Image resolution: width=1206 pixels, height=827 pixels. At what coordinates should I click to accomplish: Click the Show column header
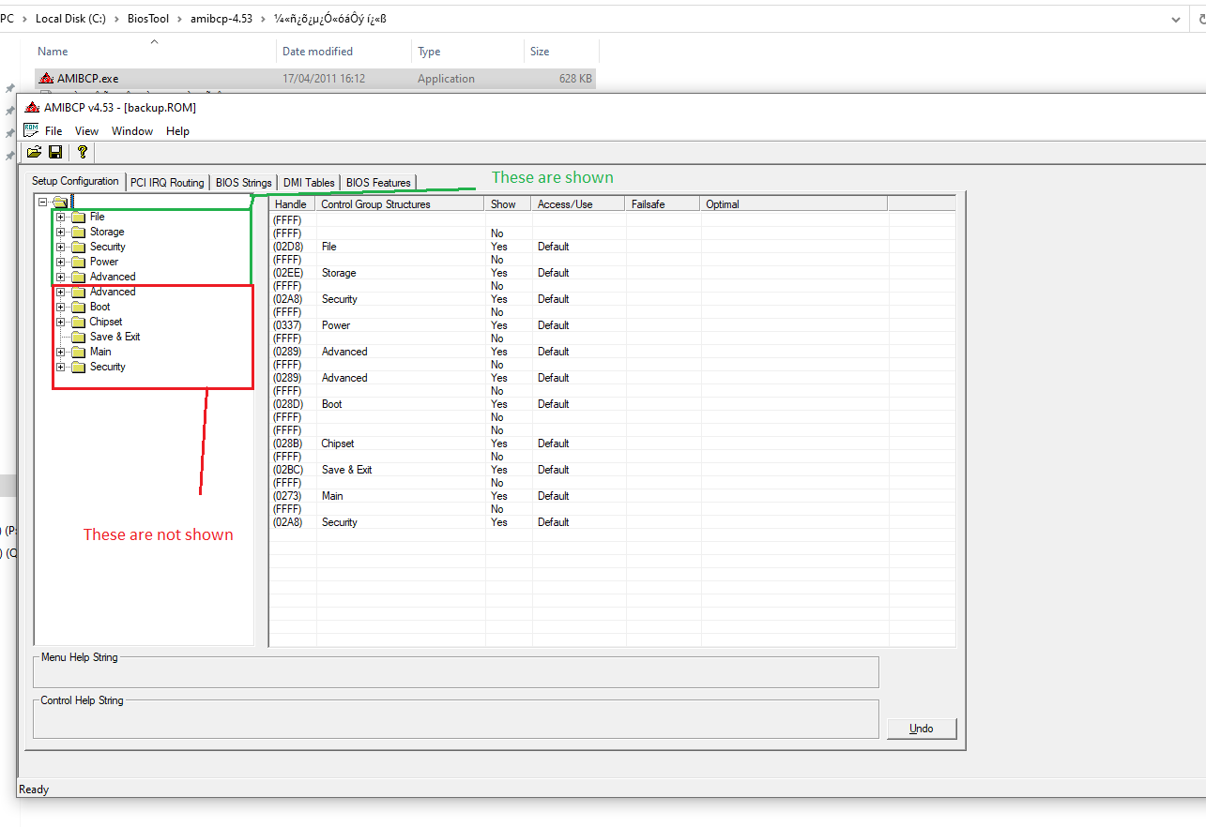[x=509, y=203]
